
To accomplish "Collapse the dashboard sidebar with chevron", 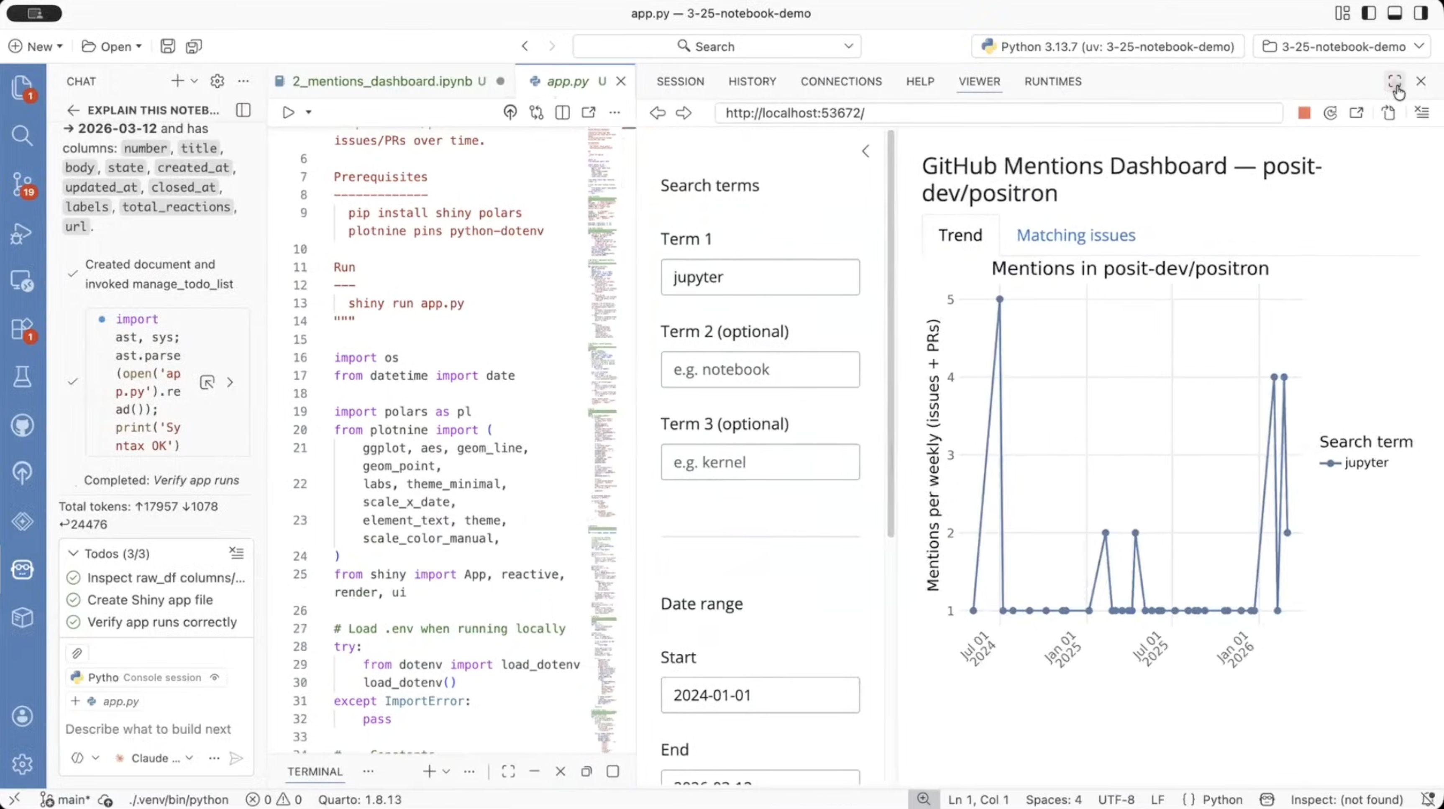I will [865, 151].
